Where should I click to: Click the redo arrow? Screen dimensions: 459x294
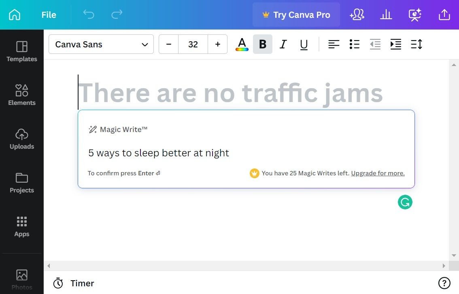pos(117,14)
